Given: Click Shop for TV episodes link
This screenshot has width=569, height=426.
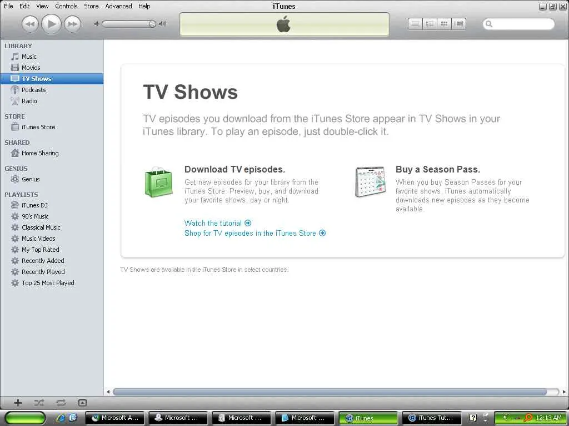Looking at the screenshot, I should pos(254,234).
